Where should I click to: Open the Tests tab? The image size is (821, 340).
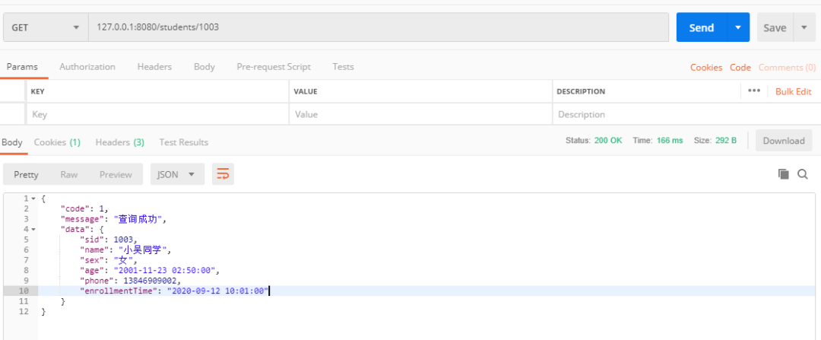[343, 66]
